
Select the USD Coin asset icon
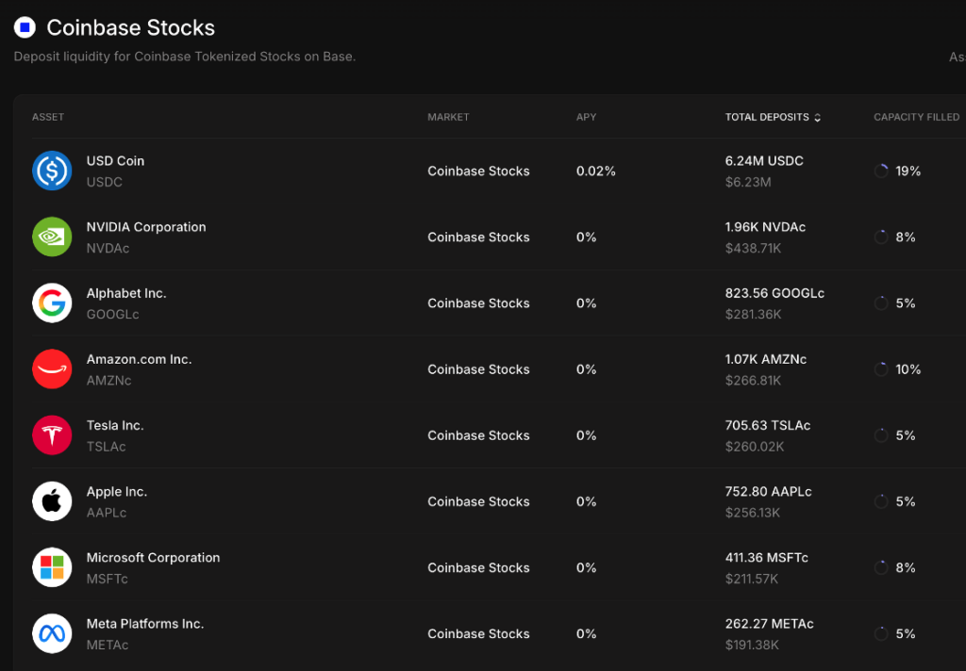tap(52, 171)
